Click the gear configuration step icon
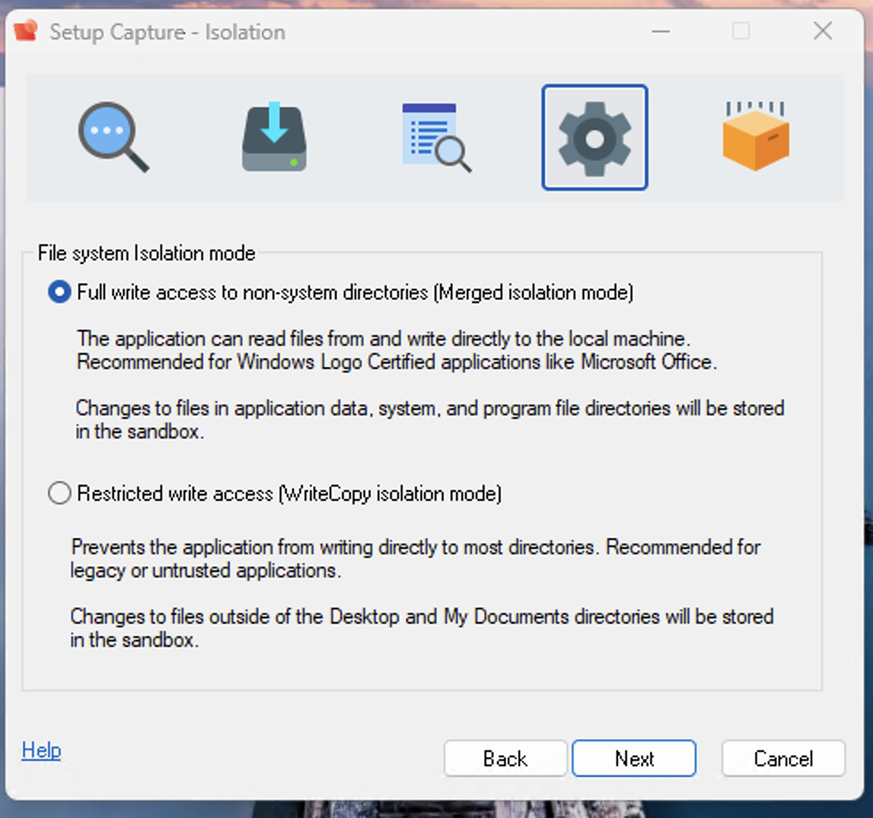Screen dimensions: 873x818 pyautogui.click(x=594, y=138)
